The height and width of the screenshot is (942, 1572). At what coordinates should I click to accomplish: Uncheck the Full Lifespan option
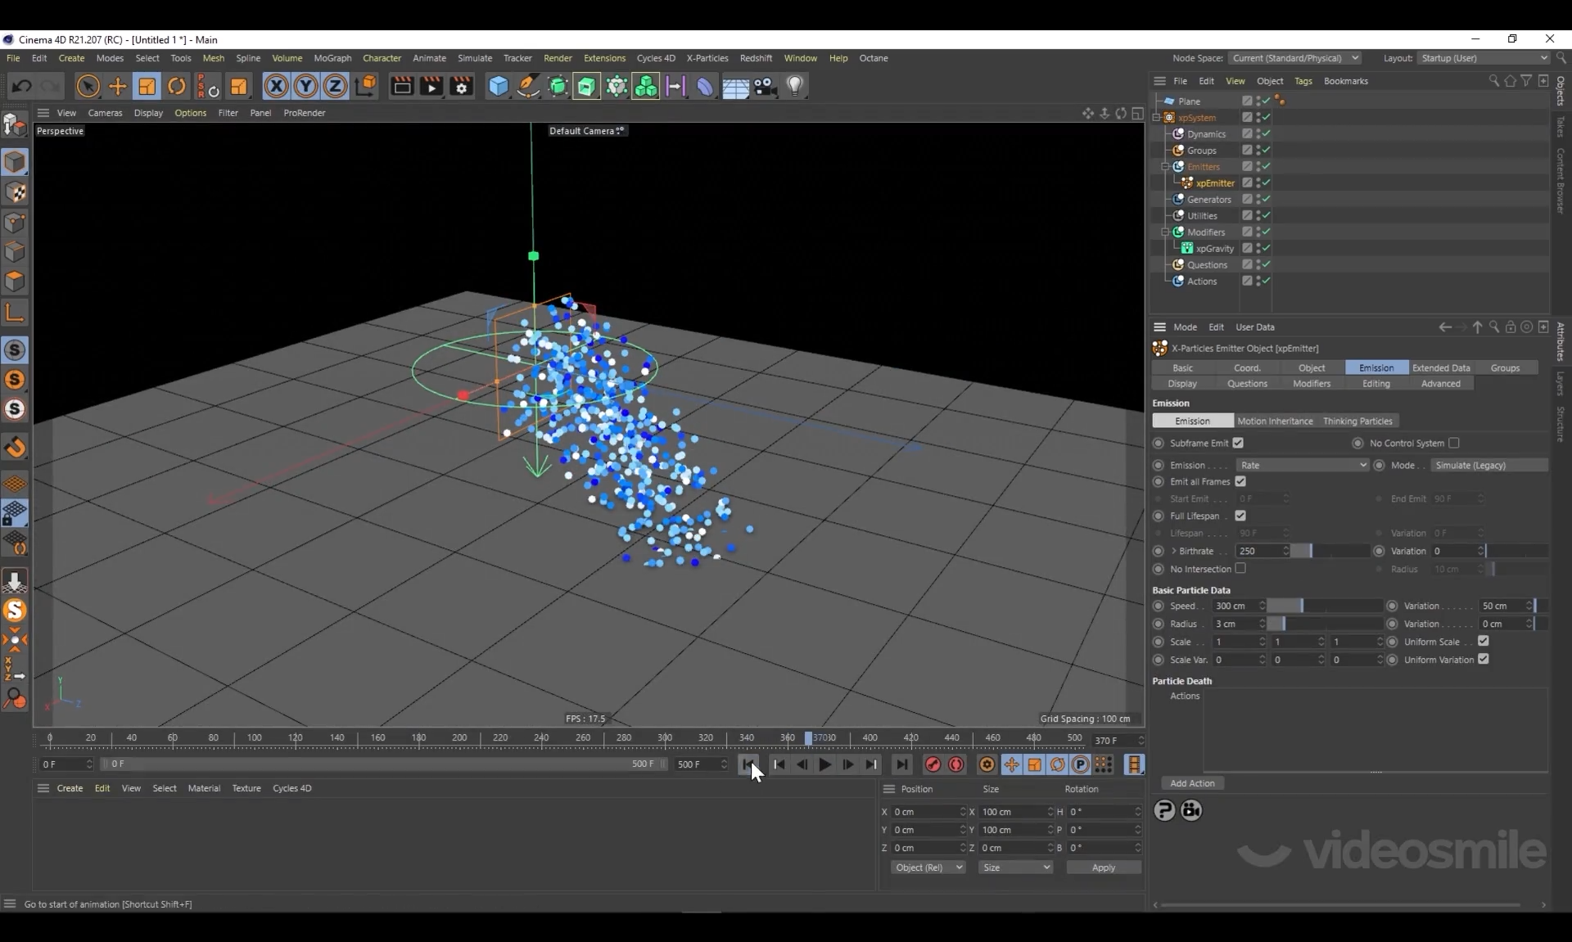click(1240, 516)
